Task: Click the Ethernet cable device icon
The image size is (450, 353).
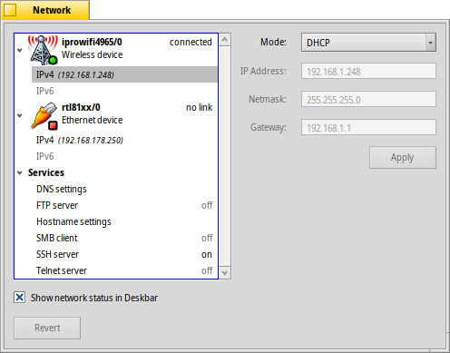Action: (44, 116)
